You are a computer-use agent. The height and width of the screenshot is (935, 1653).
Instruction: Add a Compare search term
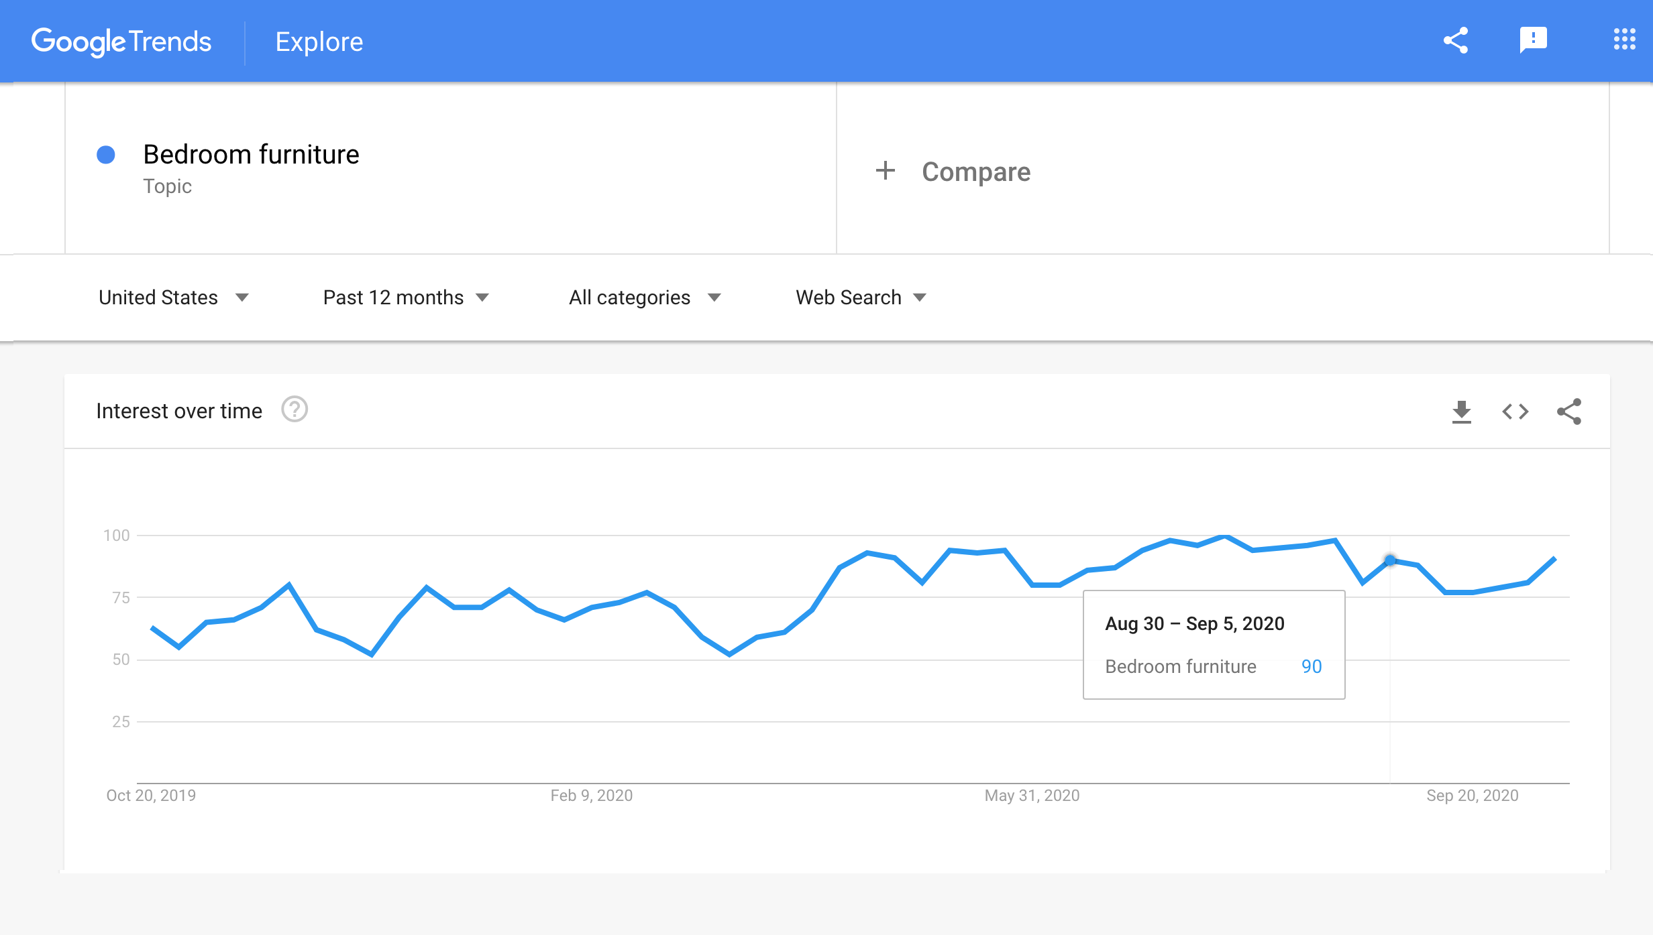pyautogui.click(x=975, y=172)
